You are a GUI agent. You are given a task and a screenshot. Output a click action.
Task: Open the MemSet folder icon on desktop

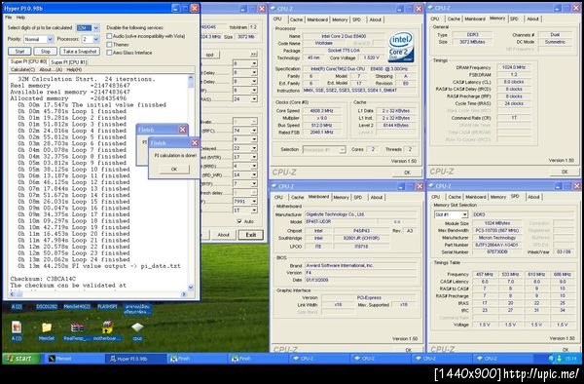click(x=47, y=327)
